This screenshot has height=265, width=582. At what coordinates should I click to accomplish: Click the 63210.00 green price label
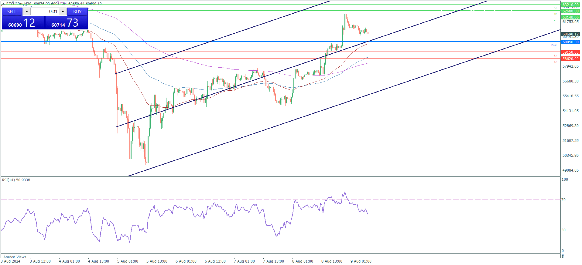coord(570,5)
